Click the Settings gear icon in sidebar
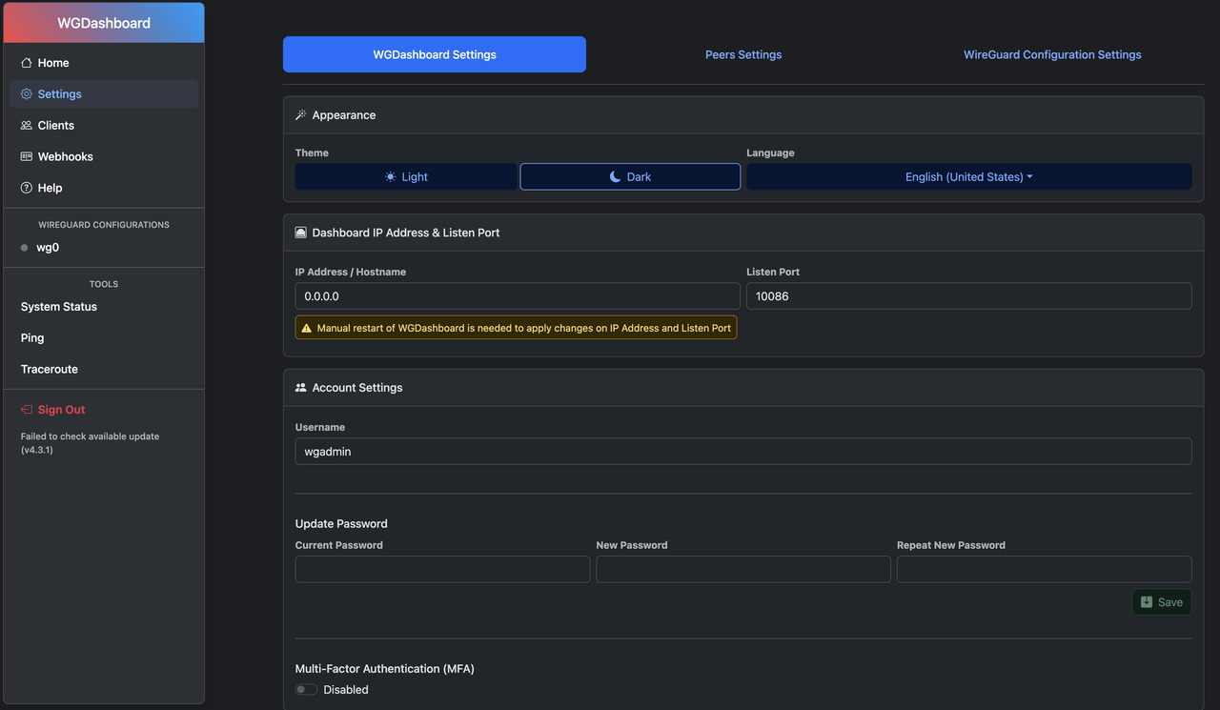1220x710 pixels. [x=27, y=94]
